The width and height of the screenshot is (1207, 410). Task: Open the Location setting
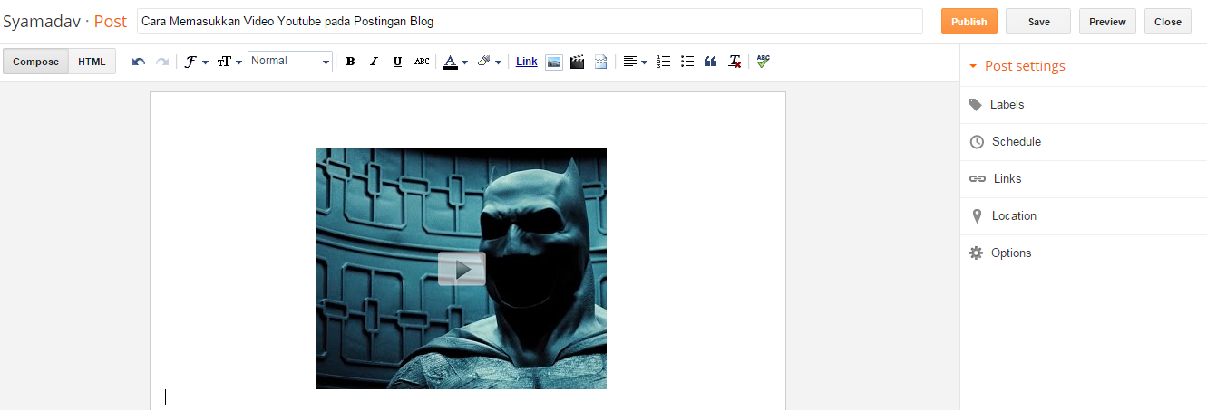(1083, 216)
